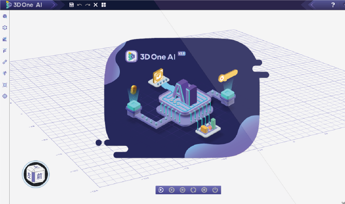The image size is (345, 204).
Task: Open the gear settings tool in sidebar
Action: 5,96
